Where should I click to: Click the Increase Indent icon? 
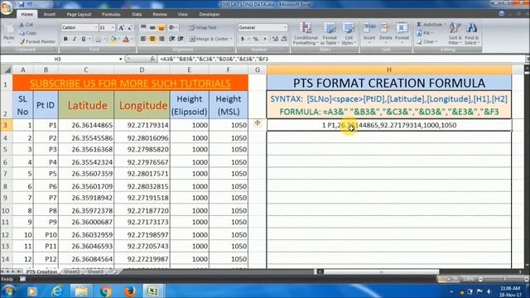(x=181, y=39)
